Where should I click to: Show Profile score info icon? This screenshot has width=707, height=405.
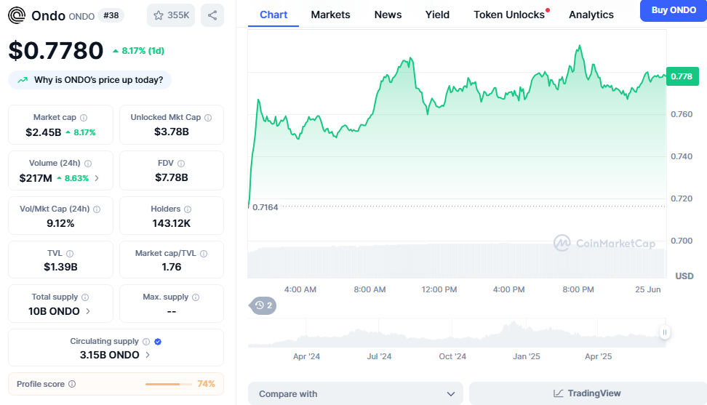coord(72,384)
